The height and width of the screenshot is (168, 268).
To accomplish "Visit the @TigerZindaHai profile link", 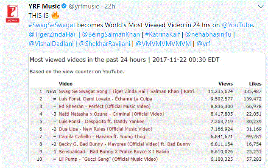I will coord(52,34).
